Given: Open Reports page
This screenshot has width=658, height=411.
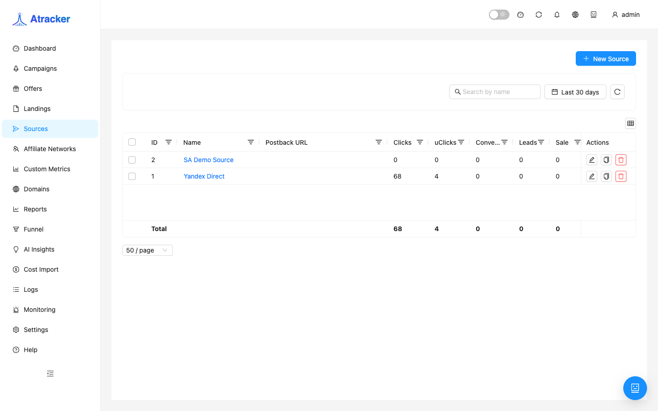Looking at the screenshot, I should 50,209.
